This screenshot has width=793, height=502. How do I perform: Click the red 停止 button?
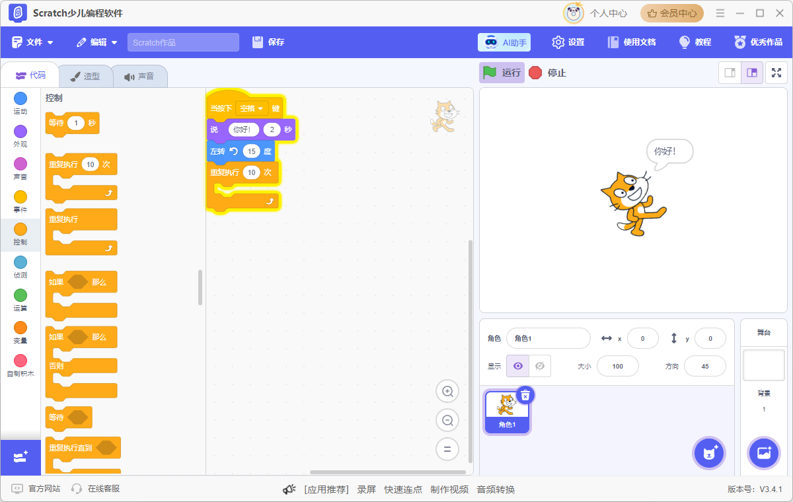pos(548,73)
